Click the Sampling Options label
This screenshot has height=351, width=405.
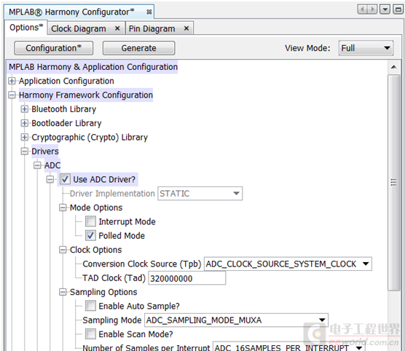point(103,292)
